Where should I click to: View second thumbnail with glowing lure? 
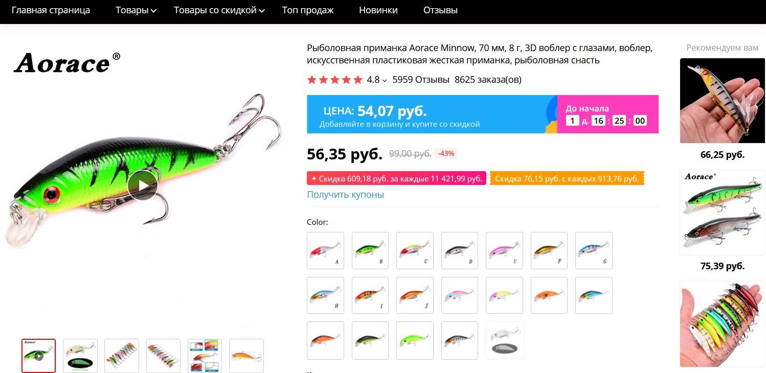coord(80,356)
